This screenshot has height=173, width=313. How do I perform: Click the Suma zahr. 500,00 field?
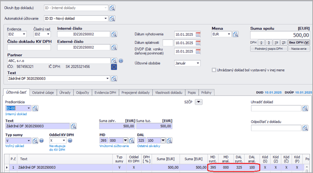[x=117, y=126]
